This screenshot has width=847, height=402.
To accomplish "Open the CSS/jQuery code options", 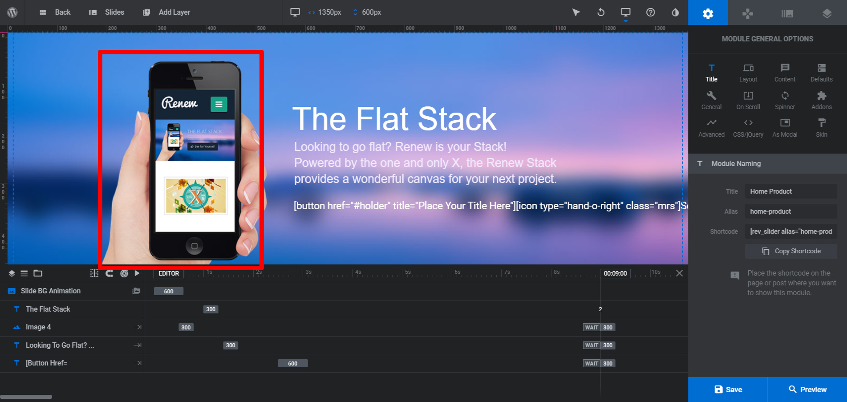I will point(748,128).
